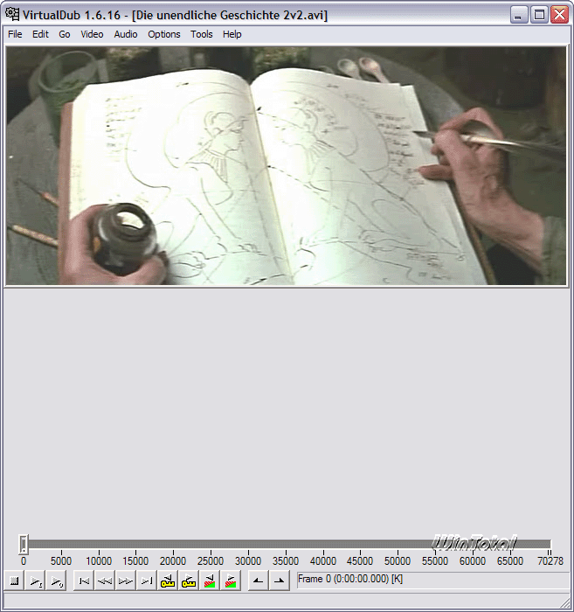Image resolution: width=574 pixels, height=612 pixels.
Task: Click the VirtualDub title bar icon
Action: [x=12, y=15]
